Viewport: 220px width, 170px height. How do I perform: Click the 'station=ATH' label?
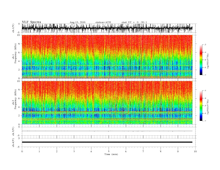pos(103,22)
